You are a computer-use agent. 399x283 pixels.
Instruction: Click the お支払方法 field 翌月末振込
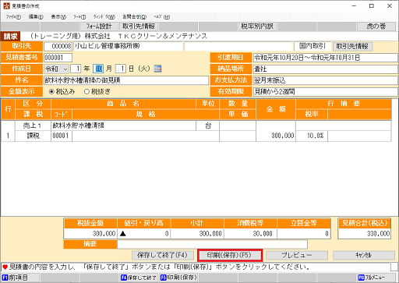[326, 80]
